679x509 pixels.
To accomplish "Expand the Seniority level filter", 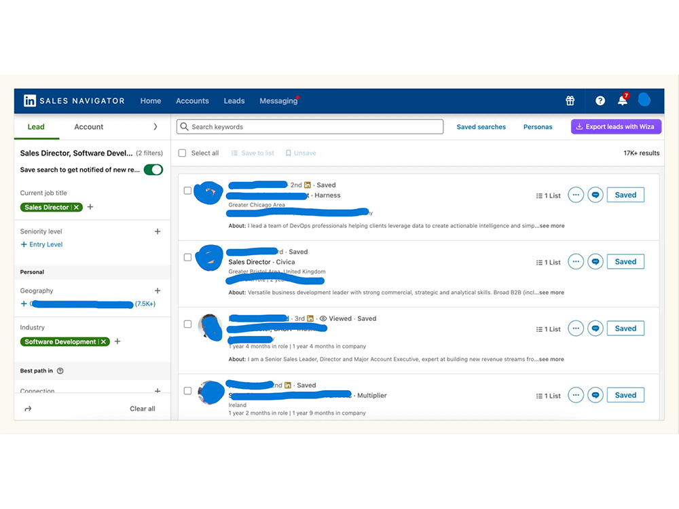I will (x=158, y=231).
